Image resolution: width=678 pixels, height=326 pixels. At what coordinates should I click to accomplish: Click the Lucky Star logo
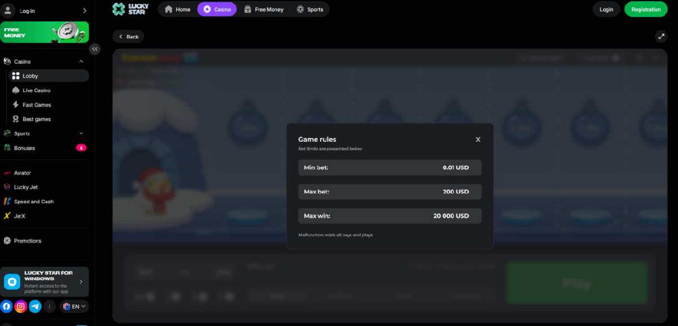pos(131,9)
